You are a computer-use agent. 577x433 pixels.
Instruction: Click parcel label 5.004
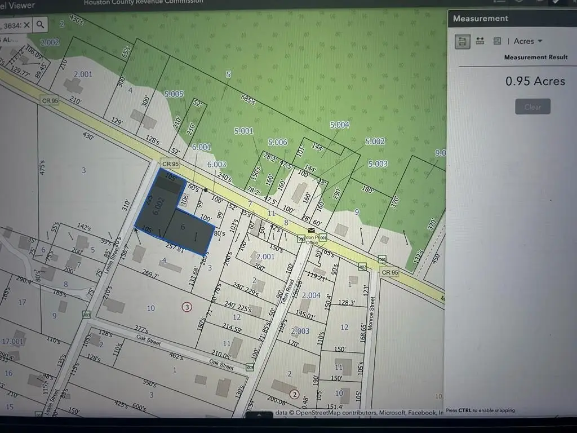tap(339, 125)
